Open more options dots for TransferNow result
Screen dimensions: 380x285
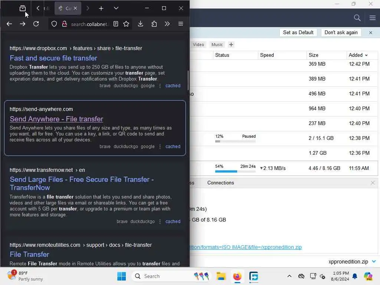pyautogui.click(x=160, y=222)
